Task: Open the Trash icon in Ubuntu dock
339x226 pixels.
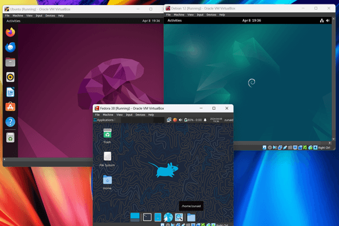Action: click(10, 137)
